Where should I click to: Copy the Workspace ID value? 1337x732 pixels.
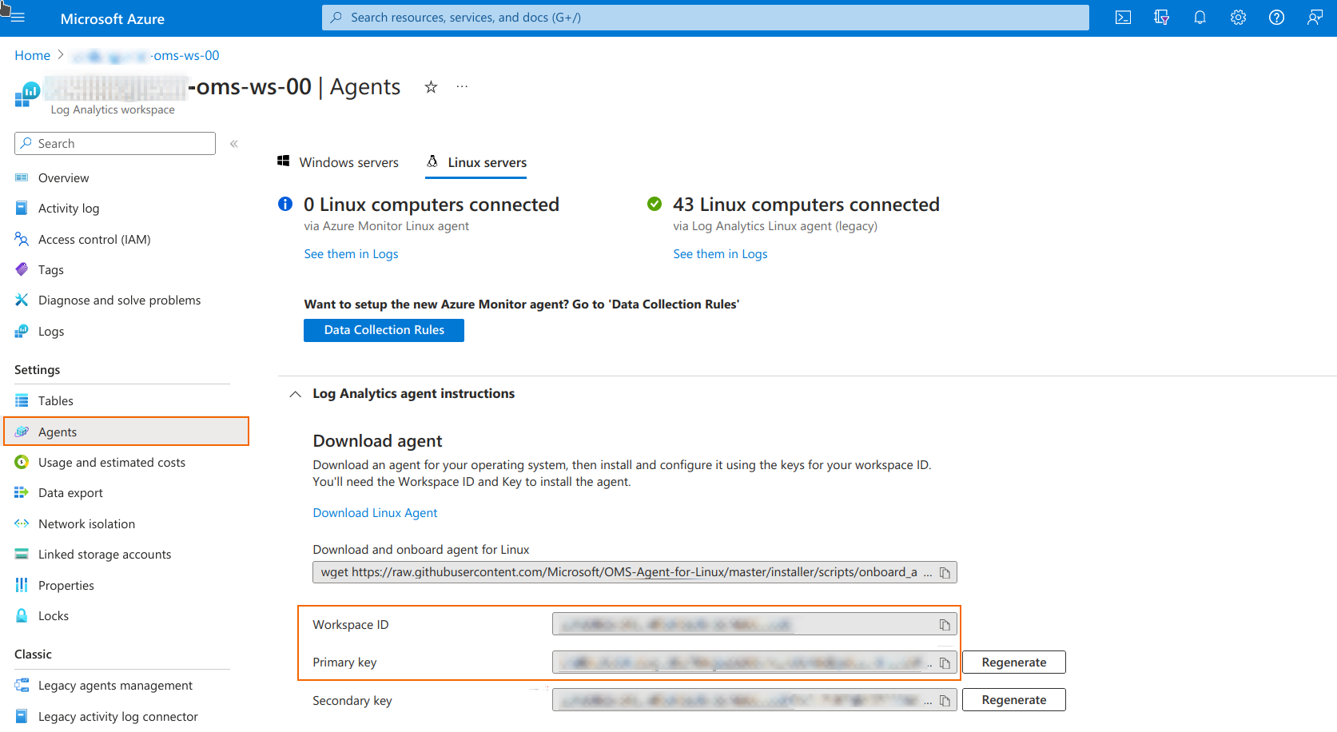[x=945, y=625]
